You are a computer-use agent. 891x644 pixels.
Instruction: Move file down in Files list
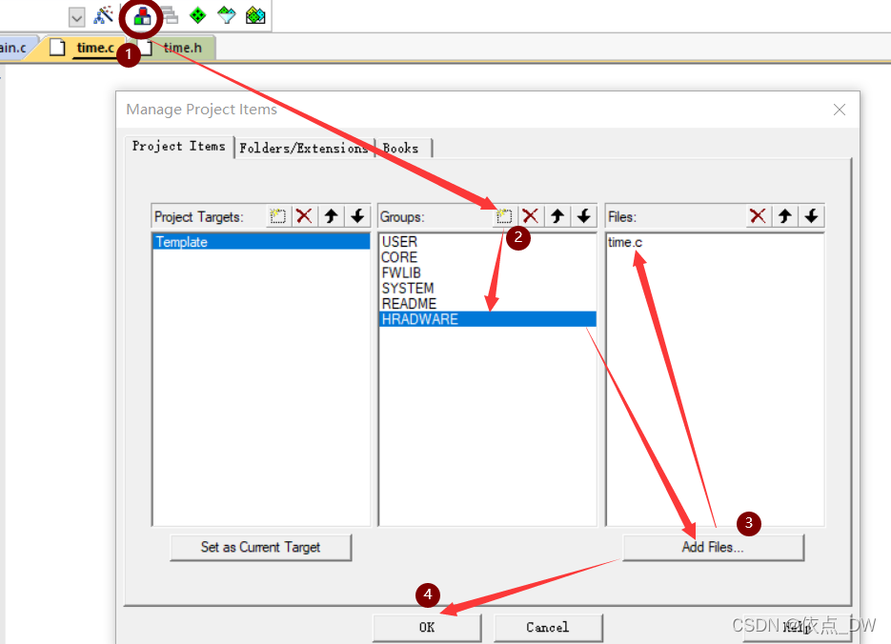pyautogui.click(x=812, y=216)
